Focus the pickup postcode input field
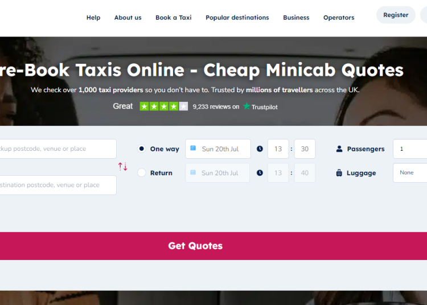The image size is (427, 305). pyautogui.click(x=58, y=149)
